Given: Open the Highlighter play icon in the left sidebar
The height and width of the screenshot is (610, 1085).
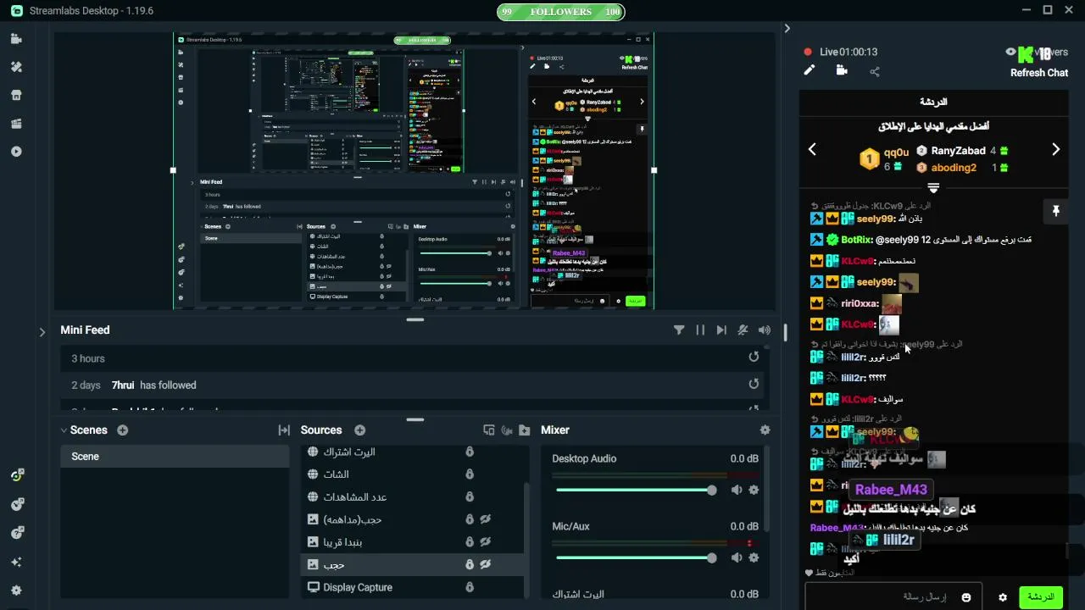Looking at the screenshot, I should click(17, 152).
